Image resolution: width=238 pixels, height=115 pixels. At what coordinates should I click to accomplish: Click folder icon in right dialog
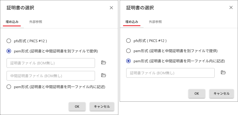[223, 72]
